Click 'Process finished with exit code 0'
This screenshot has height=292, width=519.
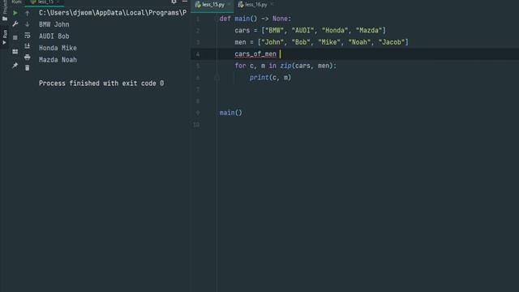coord(101,84)
